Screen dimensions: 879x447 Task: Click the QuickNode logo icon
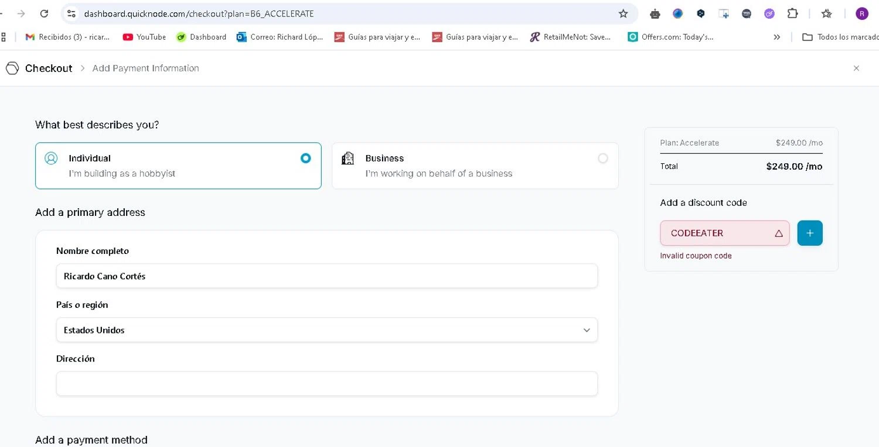[12, 68]
